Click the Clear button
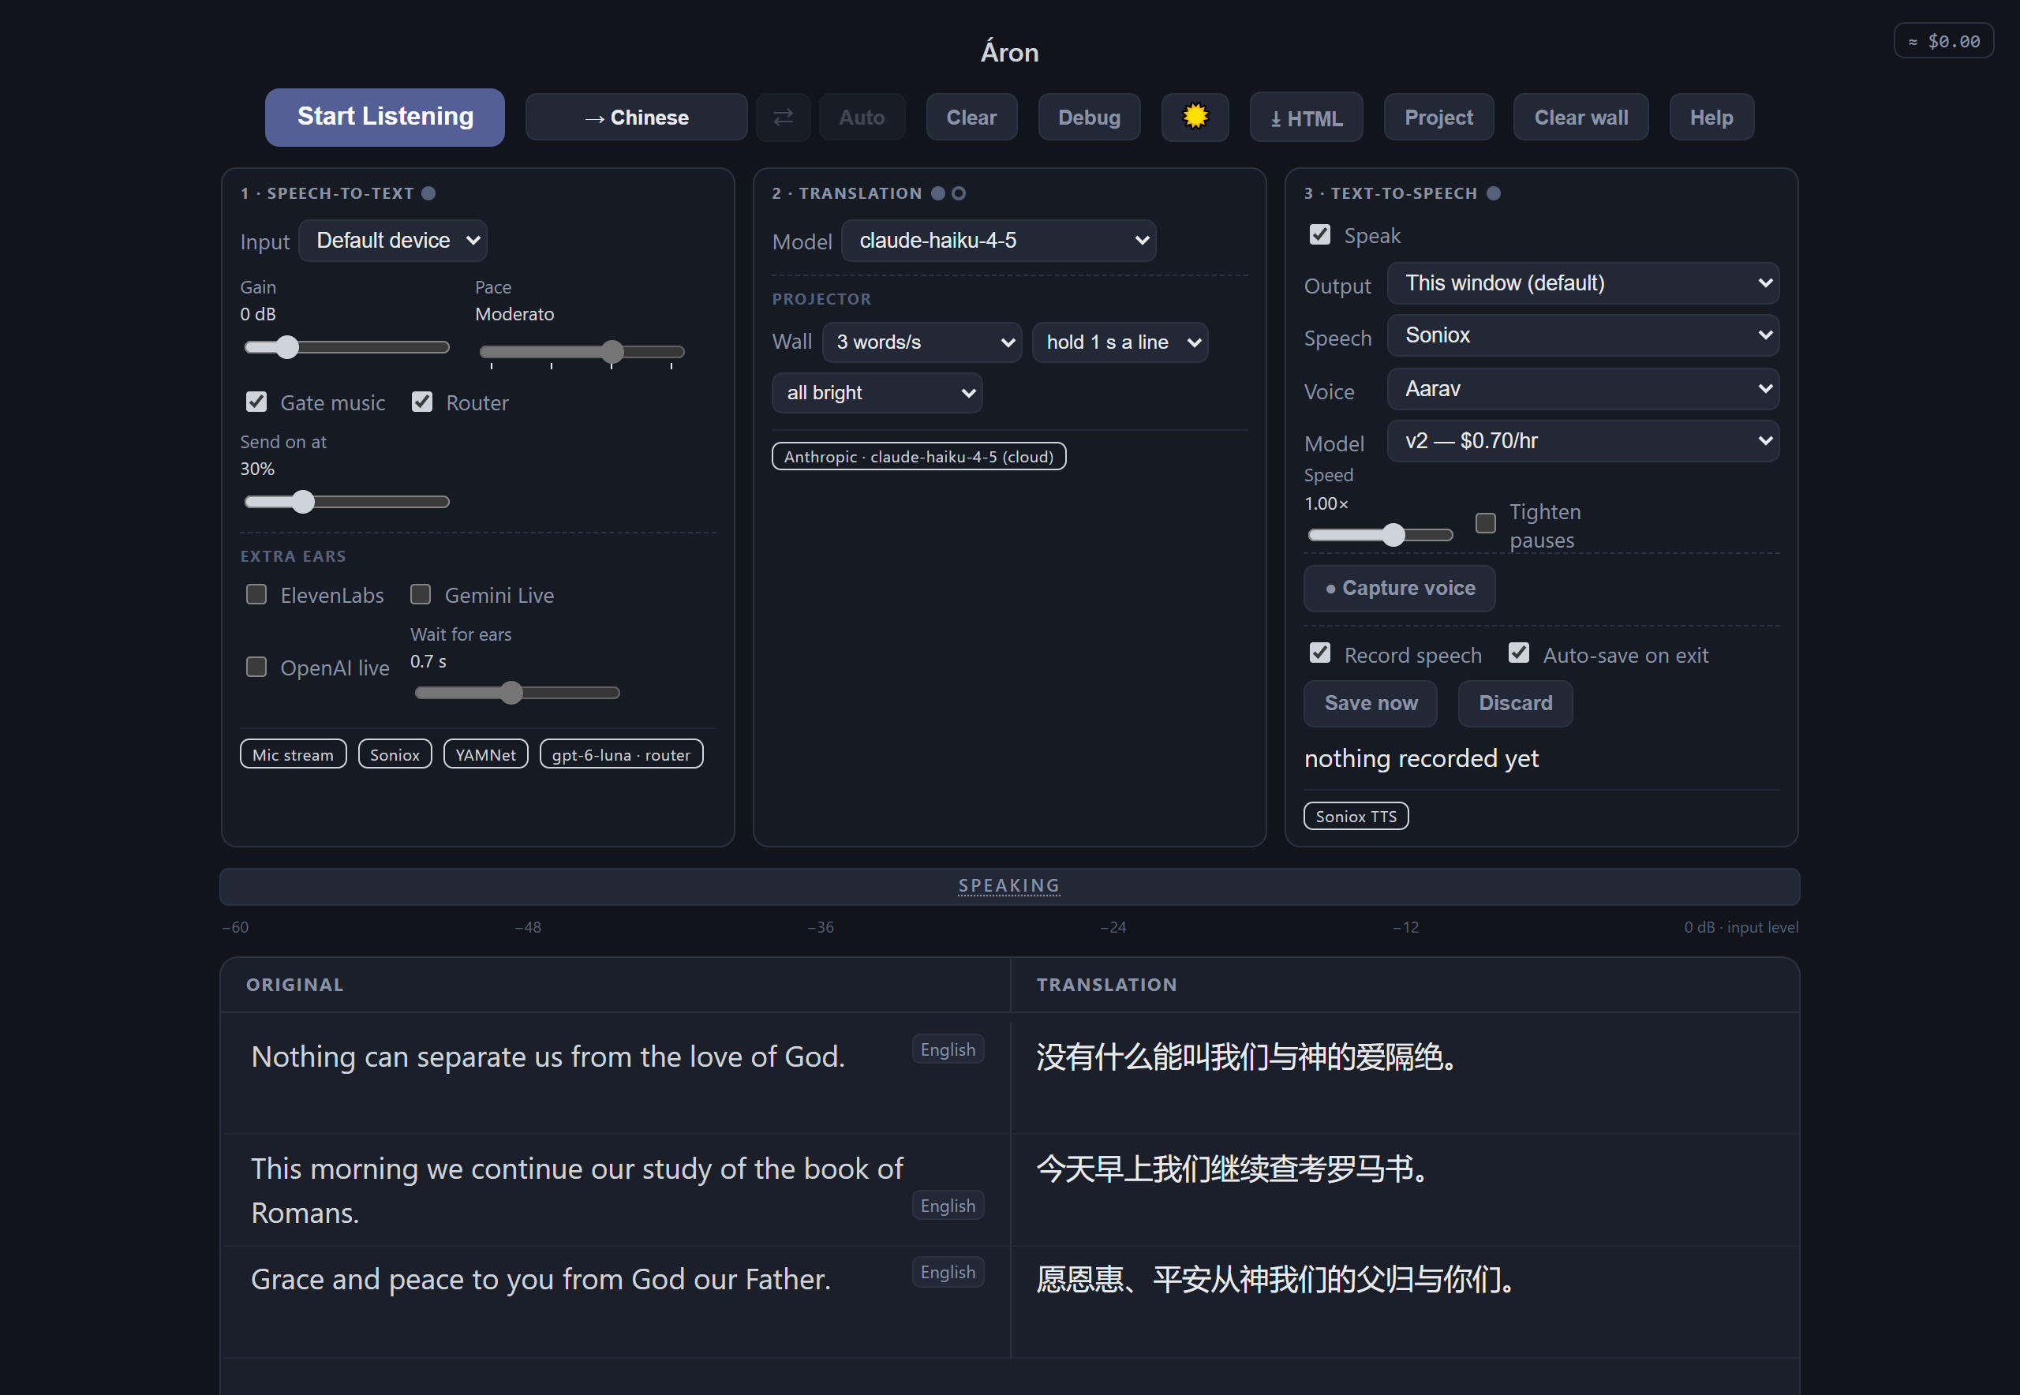The width and height of the screenshot is (2020, 1395). pyautogui.click(x=971, y=117)
